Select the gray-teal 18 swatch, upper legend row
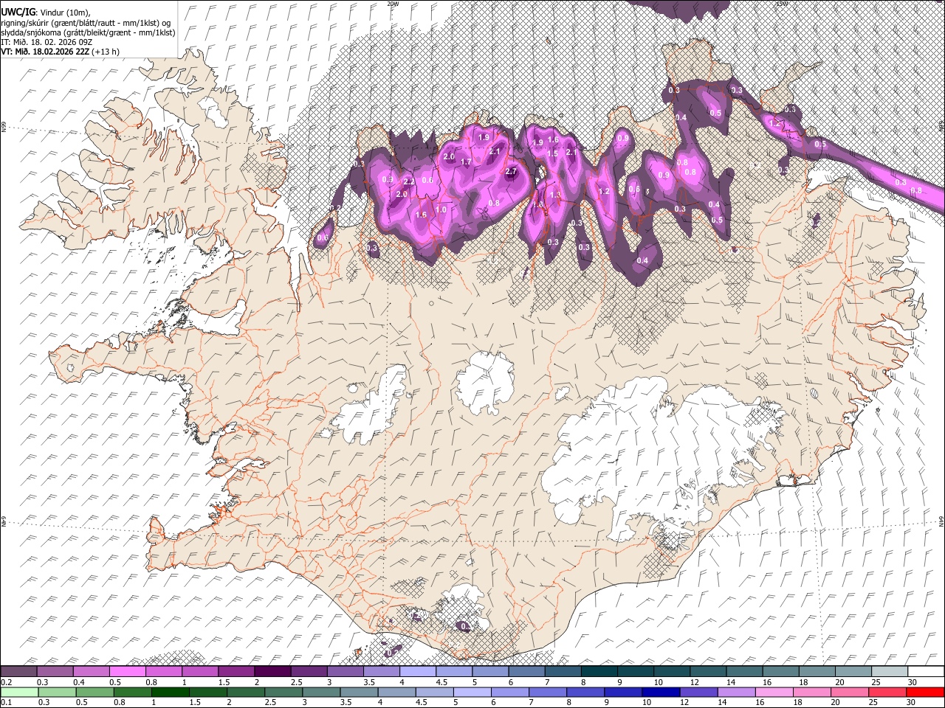Image resolution: width=945 pixels, height=708 pixels. [x=817, y=671]
